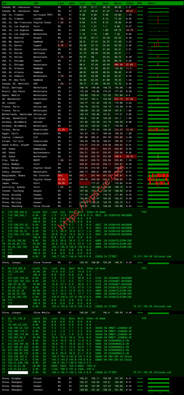Collapse MTR of Jiangsu China Mobile row
Image resolution: width=184 pixels, height=395 pixels.
click(140, 313)
